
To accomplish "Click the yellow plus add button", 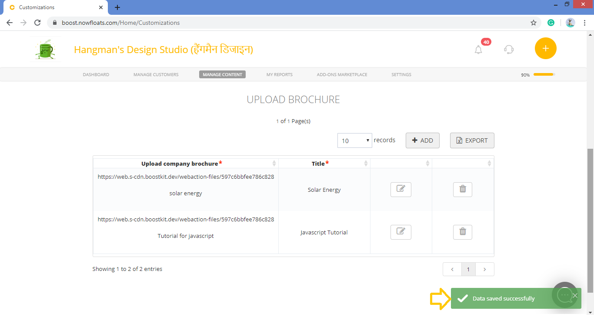I will 546,48.
